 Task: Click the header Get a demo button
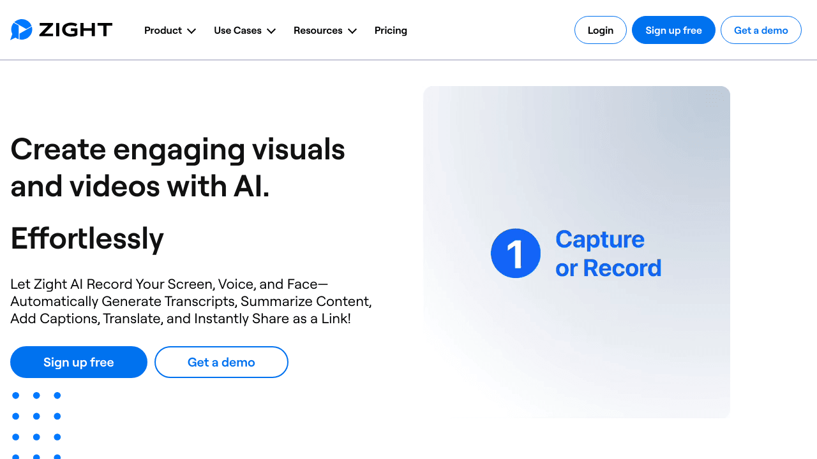(x=761, y=30)
